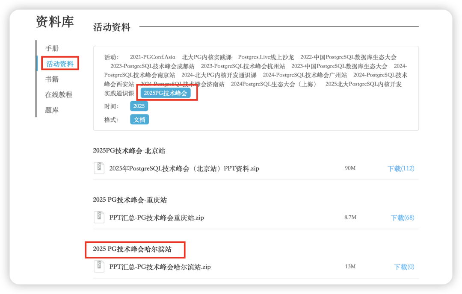Open 2025年PostgreSQL技术峰会（北京站）PPT资料.zip
This screenshot has height=294, width=462.
pyautogui.click(x=184, y=168)
